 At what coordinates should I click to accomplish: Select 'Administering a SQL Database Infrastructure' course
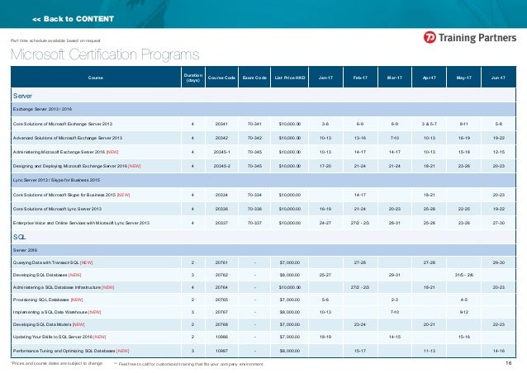pyautogui.click(x=64, y=287)
